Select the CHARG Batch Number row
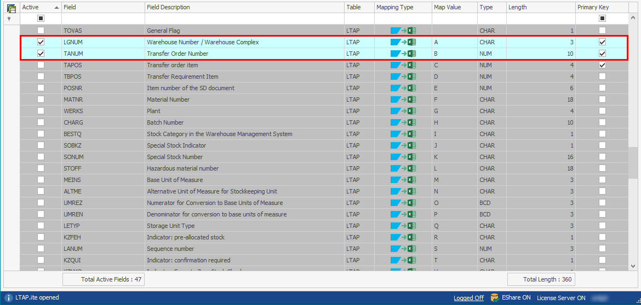The height and width of the screenshot is (305, 641). (x=219, y=122)
